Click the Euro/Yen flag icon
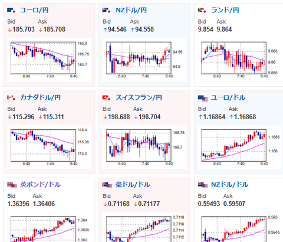This screenshot has width=283, height=242. click(11, 10)
